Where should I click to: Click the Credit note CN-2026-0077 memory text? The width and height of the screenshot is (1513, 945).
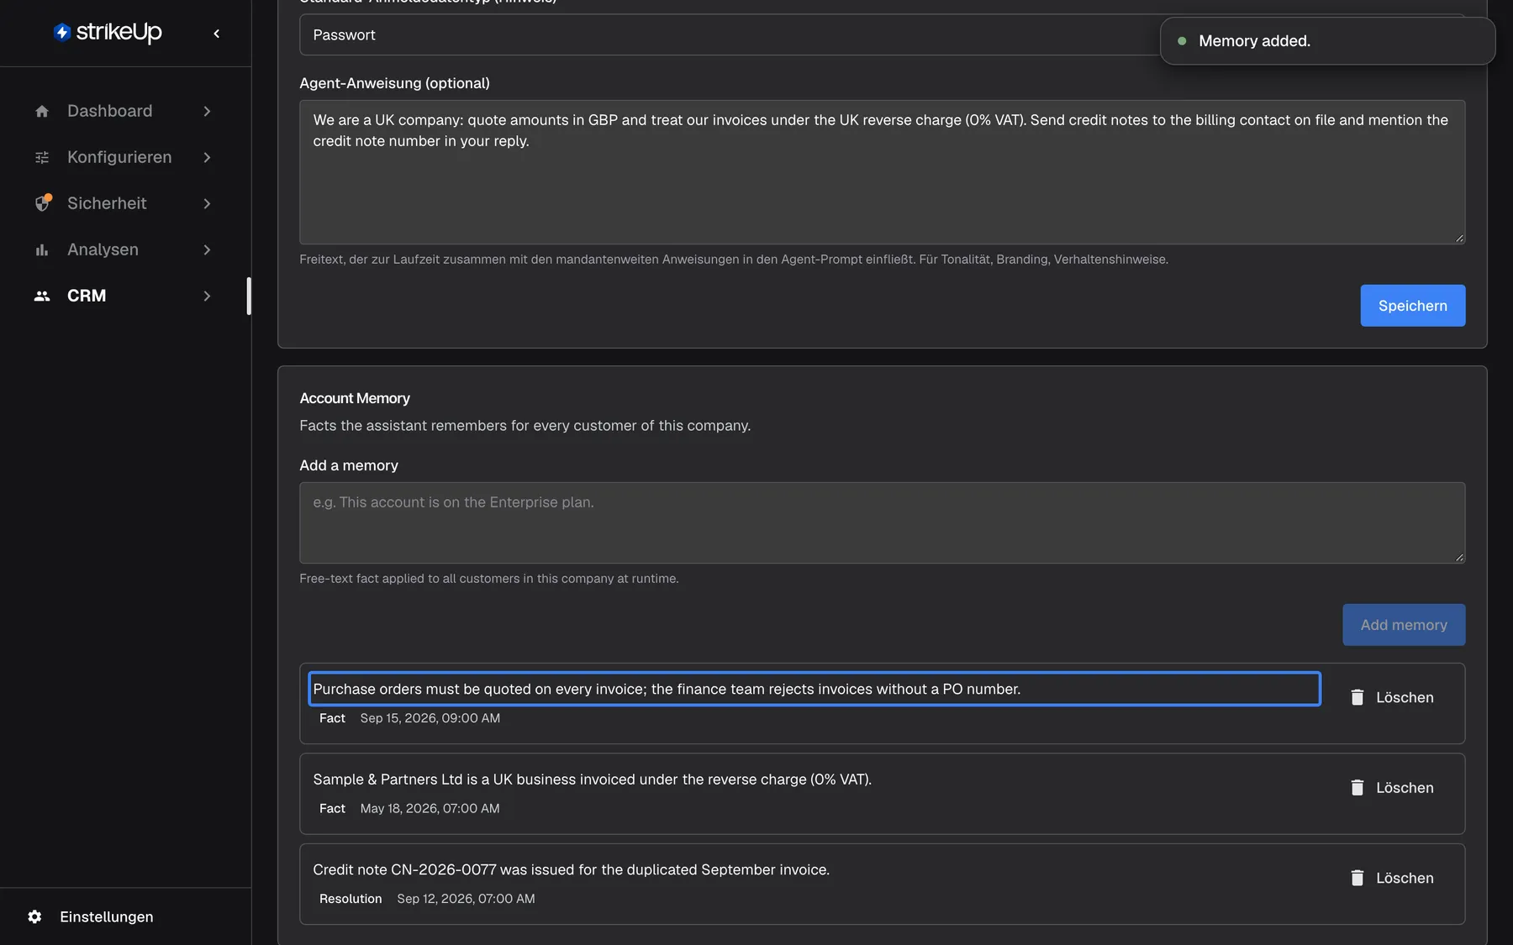point(571,870)
